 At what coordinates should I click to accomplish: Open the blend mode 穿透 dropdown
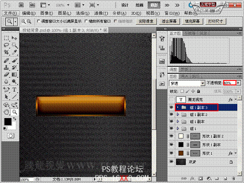[187, 84]
